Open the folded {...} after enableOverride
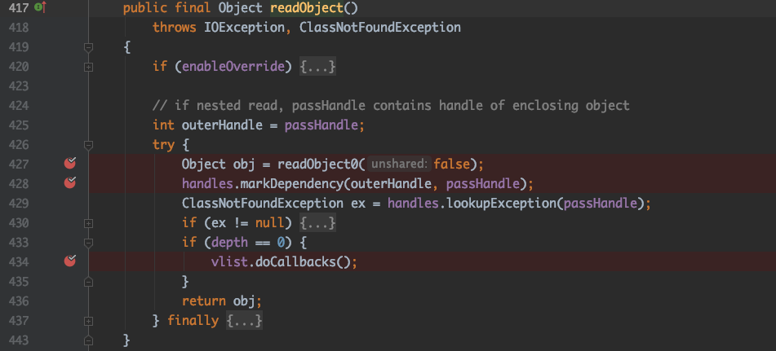The image size is (776, 351). coord(317,66)
